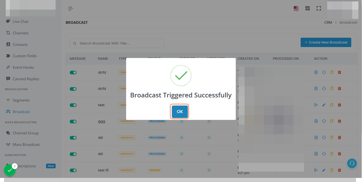The height and width of the screenshot is (182, 362).
Task: Disable the test 15 message switch
Action: coord(73,170)
